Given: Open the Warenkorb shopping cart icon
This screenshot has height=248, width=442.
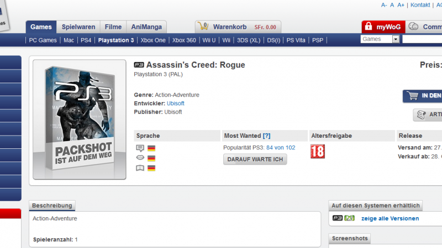Looking at the screenshot, I should pos(203,26).
